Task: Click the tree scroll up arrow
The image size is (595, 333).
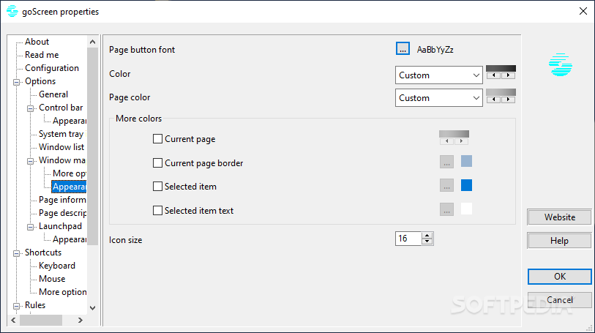Action: [x=93, y=42]
